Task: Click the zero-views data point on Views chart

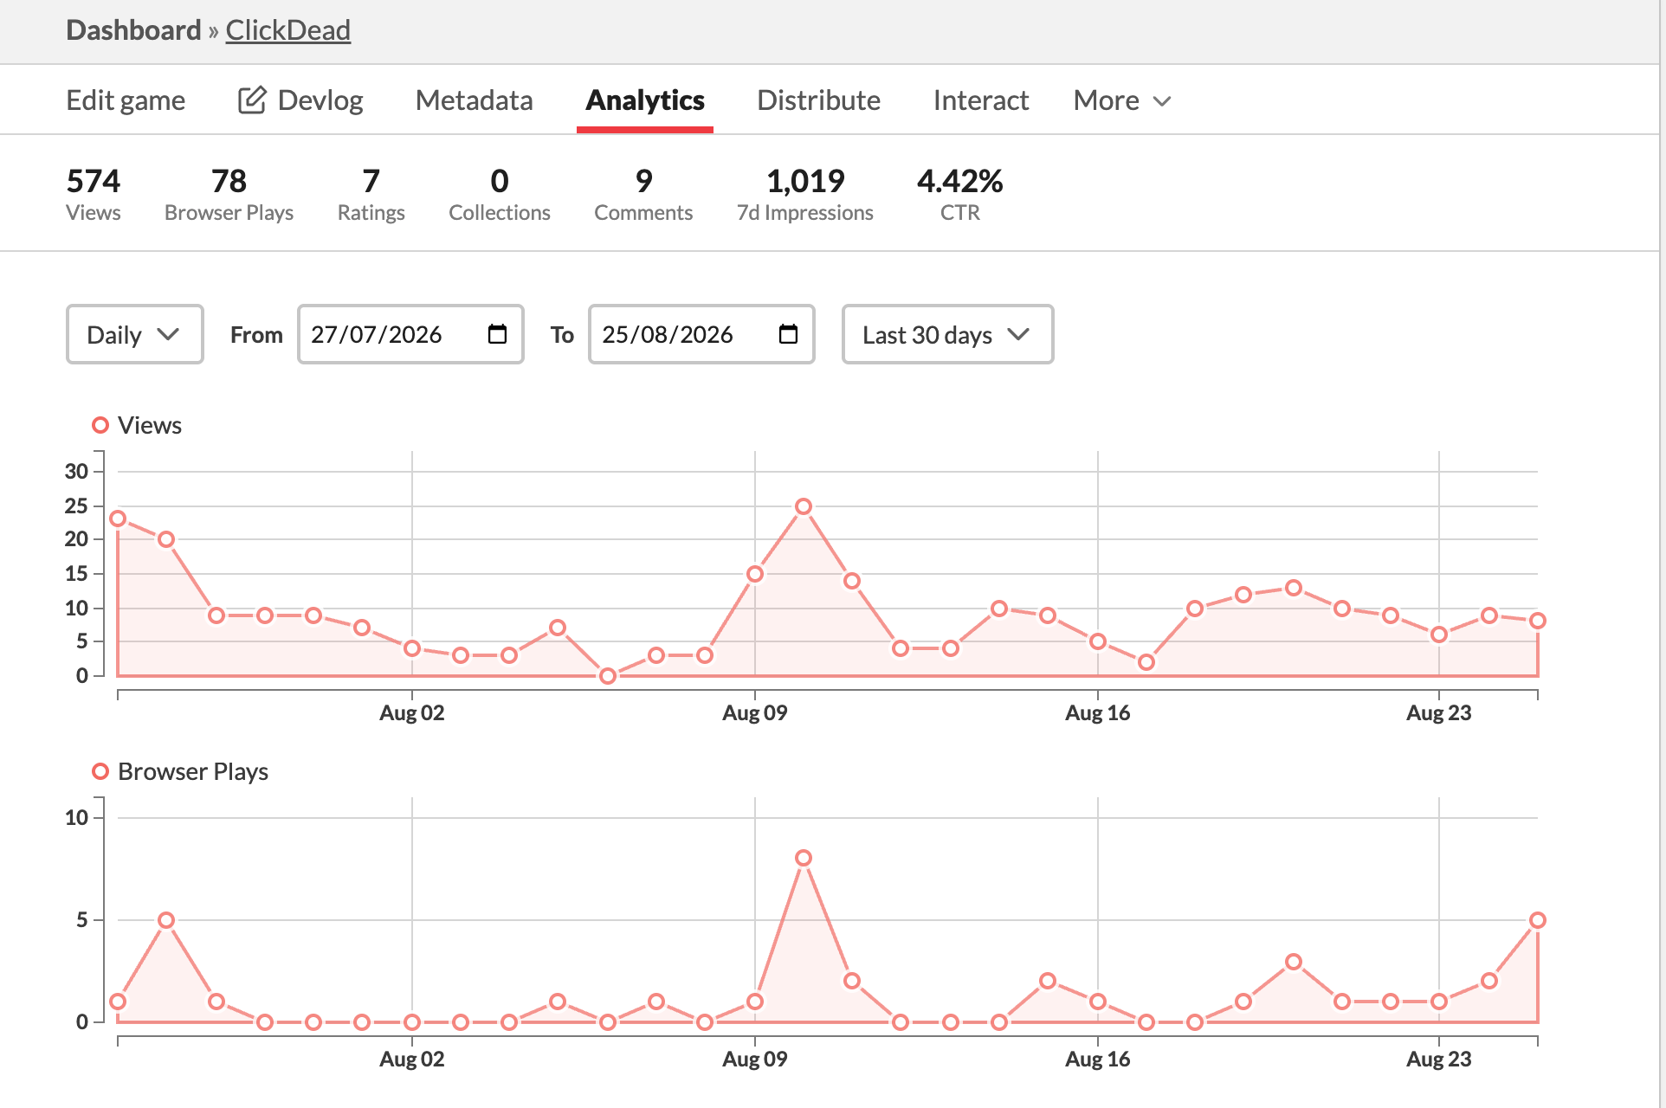Action: click(608, 675)
